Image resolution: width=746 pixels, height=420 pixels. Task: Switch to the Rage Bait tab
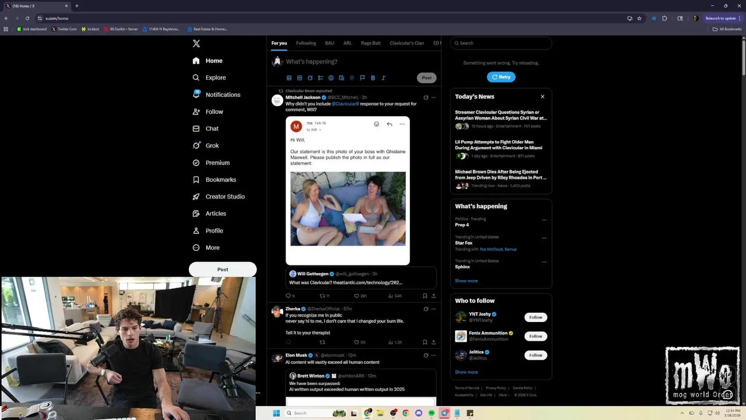tap(371, 43)
